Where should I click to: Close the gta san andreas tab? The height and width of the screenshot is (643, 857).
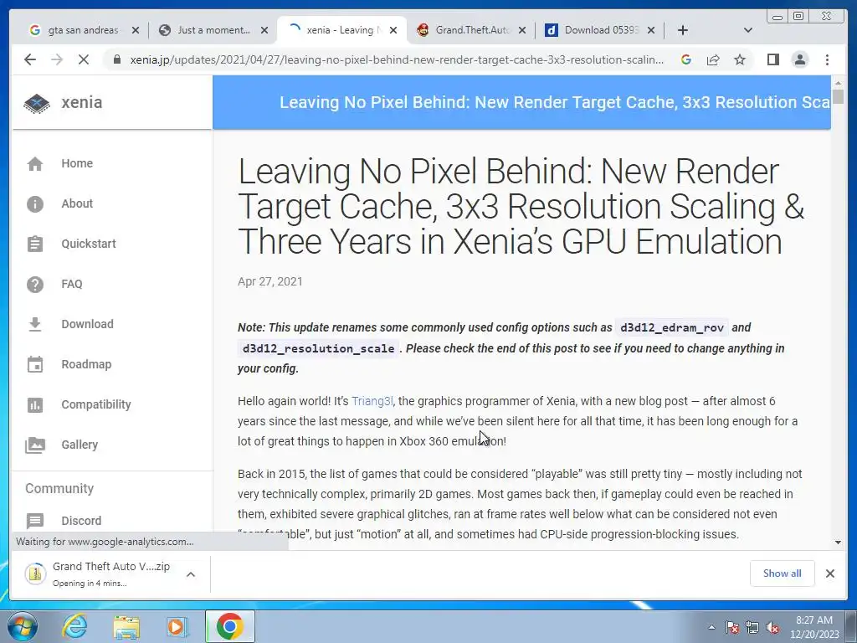[x=136, y=31]
